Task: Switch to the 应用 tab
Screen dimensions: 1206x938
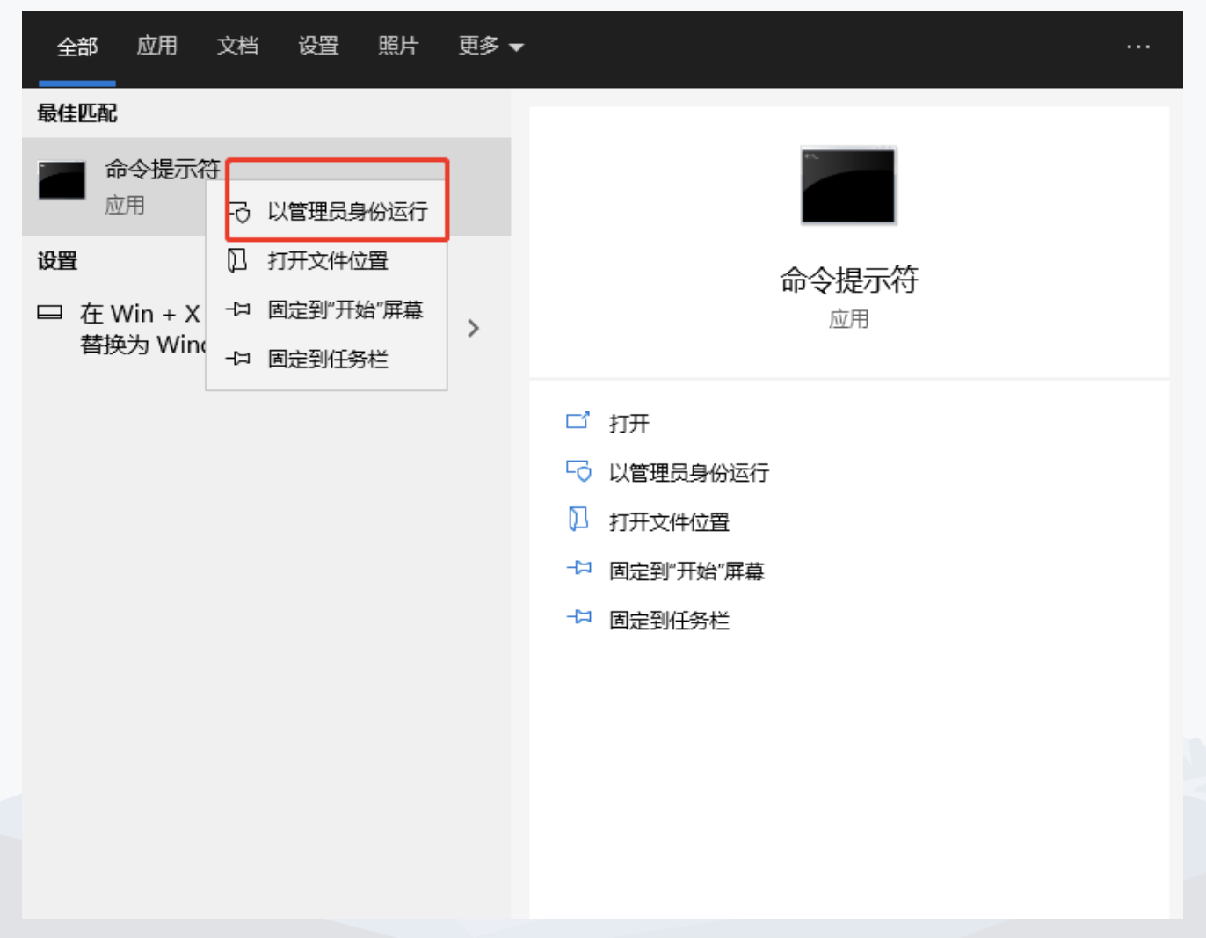Action: (x=157, y=46)
